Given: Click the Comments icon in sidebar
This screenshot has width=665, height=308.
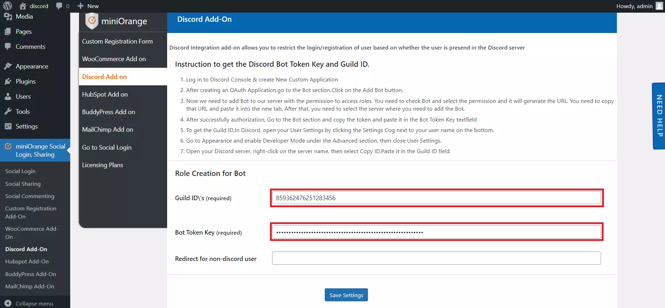Looking at the screenshot, I should (8, 47).
